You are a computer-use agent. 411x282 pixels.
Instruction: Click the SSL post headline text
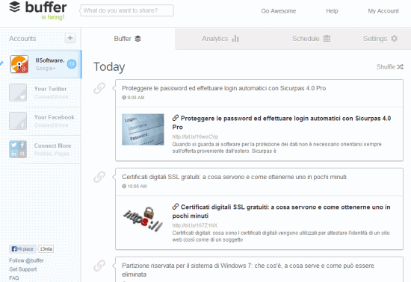pyautogui.click(x=234, y=177)
